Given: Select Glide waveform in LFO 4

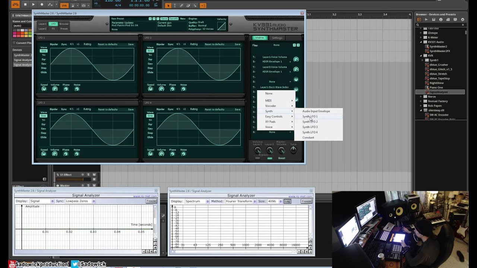Looking at the screenshot, I should tap(150, 137).
